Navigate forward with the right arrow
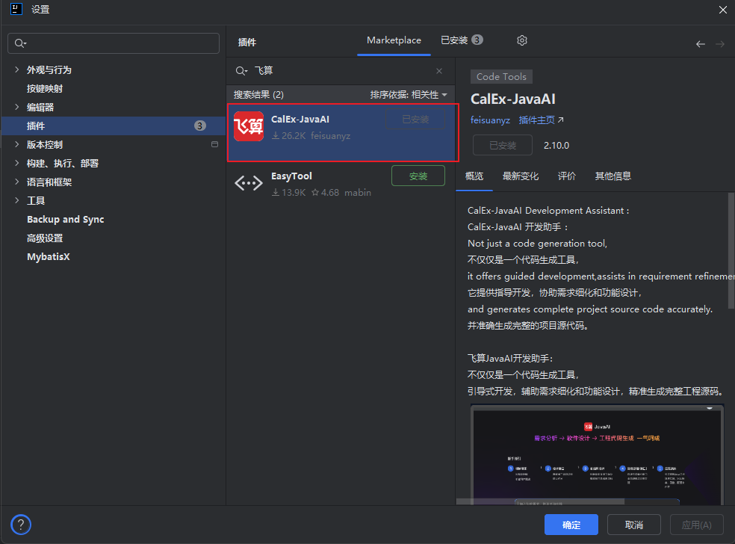 [x=720, y=44]
